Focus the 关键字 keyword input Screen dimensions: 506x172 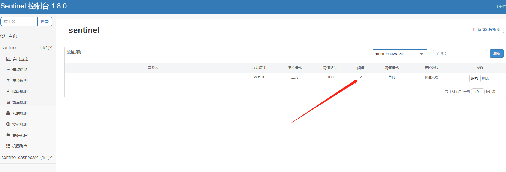[460, 54]
